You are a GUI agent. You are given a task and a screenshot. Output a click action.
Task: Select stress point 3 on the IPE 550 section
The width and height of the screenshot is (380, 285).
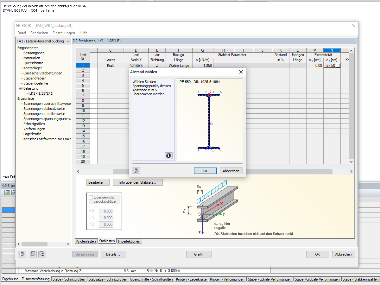point(208,94)
